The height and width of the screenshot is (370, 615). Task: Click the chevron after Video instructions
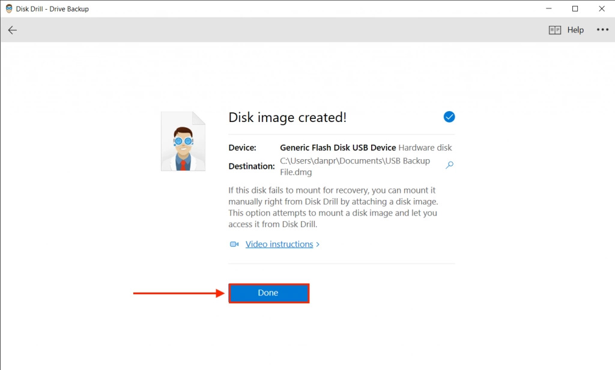click(318, 244)
